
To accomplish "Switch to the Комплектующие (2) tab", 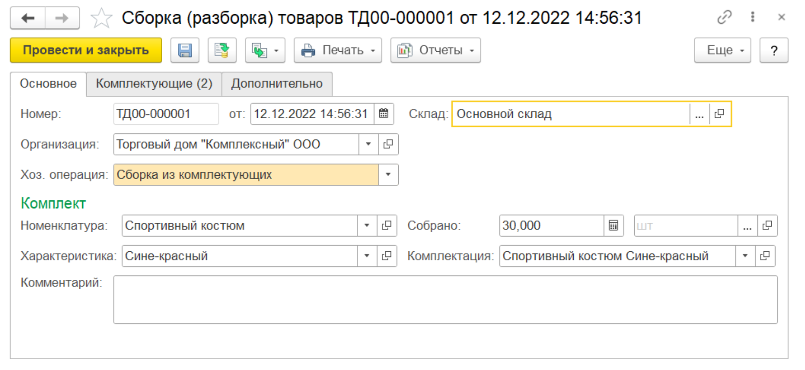I will coord(154,84).
